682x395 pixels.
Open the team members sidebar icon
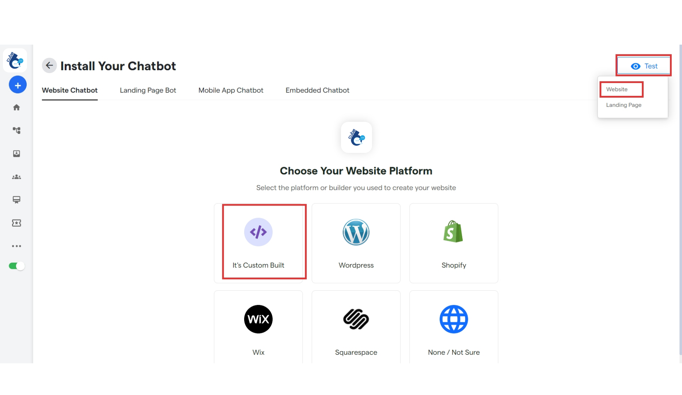(x=16, y=177)
